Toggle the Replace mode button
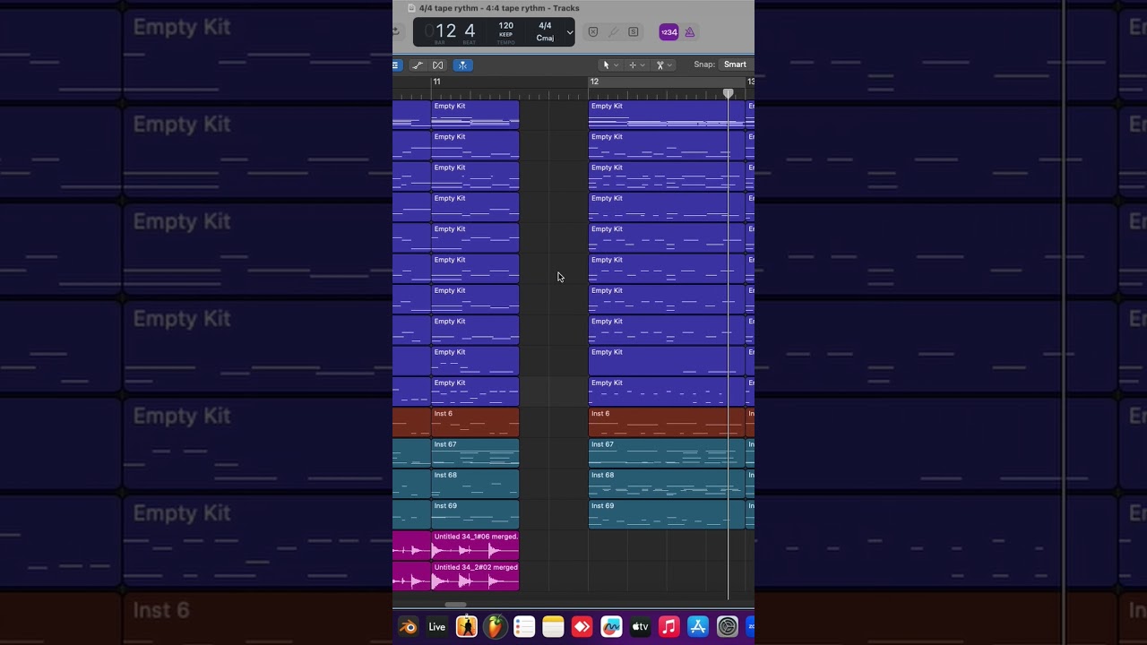The width and height of the screenshot is (1147, 645). pos(593,32)
